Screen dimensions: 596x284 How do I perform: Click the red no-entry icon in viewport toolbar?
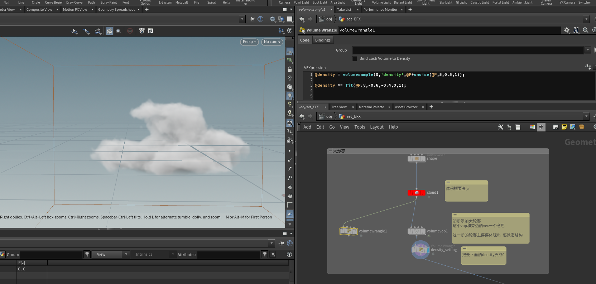(x=130, y=31)
